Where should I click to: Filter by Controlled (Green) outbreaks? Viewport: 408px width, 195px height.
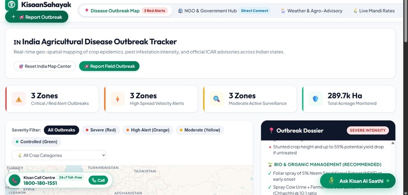click(36, 142)
